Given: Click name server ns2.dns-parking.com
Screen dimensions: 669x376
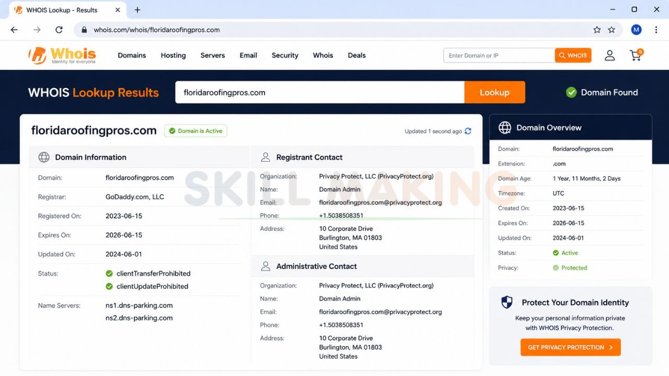Looking at the screenshot, I should (x=139, y=318).
